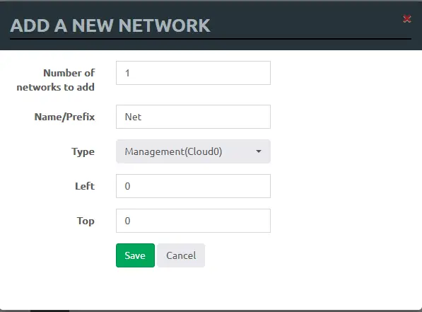Select the Left position input field
The width and height of the screenshot is (422, 312).
[193, 186]
